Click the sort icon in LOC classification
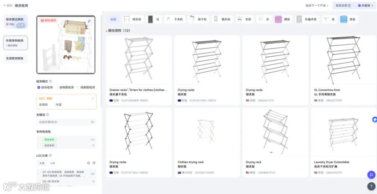This screenshot has height=194, width=377. point(94,163)
